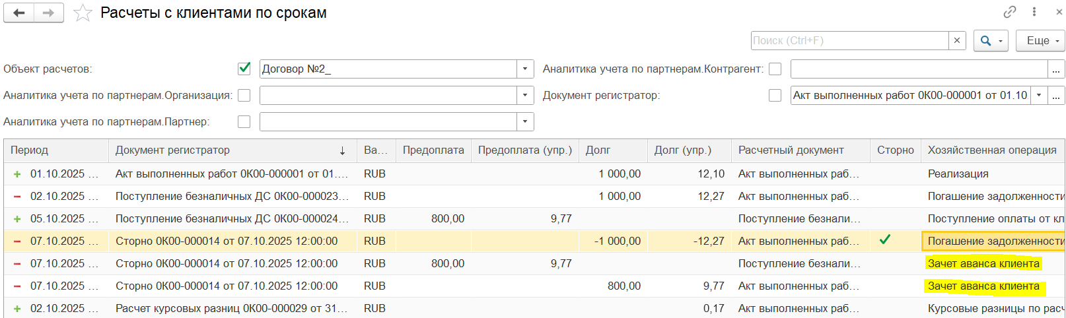
Task: Open the Организация filter dropdown
Action: [x=525, y=95]
